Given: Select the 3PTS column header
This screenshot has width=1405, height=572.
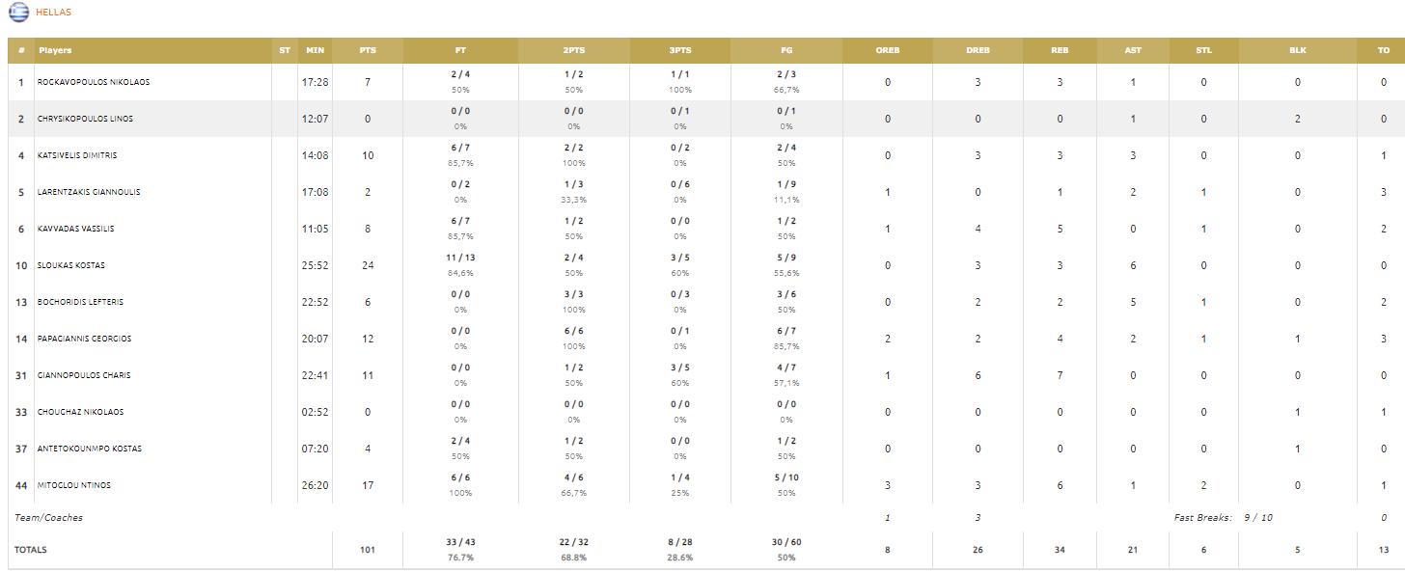Looking at the screenshot, I should point(680,50).
